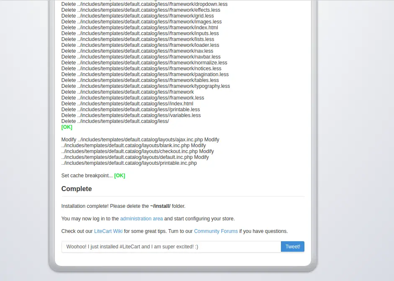
Task: Click the line ending in pagination.less
Action: coord(145,74)
